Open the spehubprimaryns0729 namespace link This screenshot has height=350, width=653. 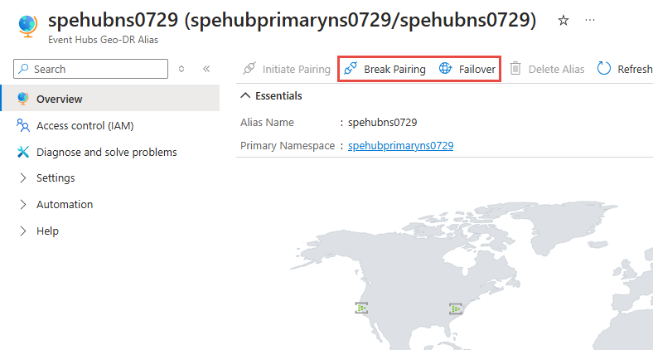pos(400,146)
